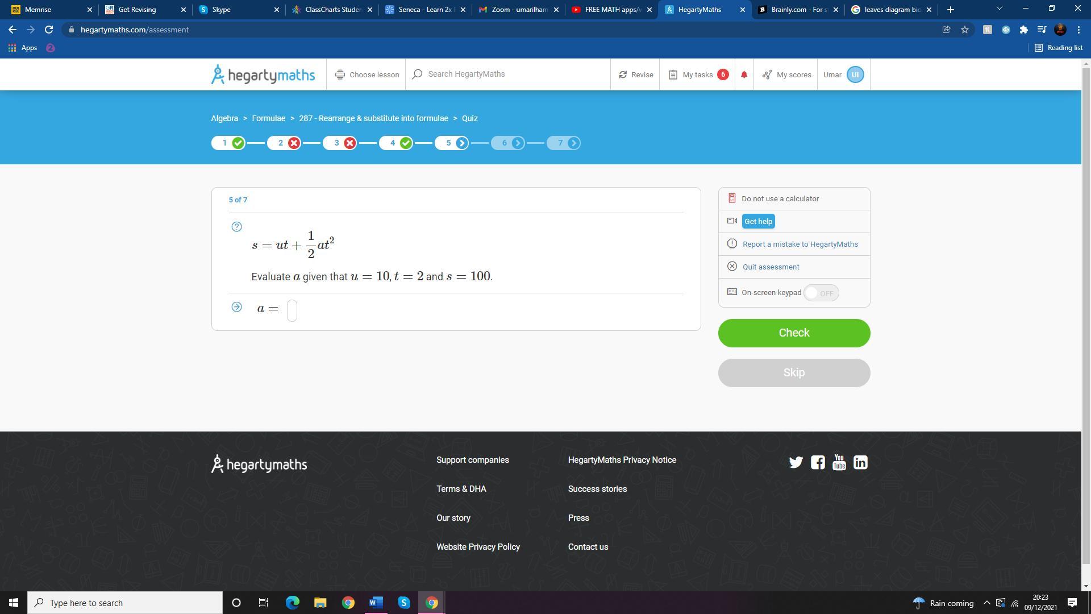Expand the browser tab search chevron
This screenshot has width=1091, height=614.
click(1000, 9)
